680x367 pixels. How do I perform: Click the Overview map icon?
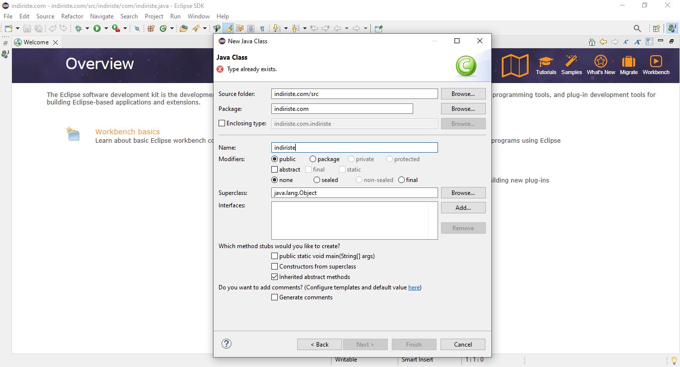pos(515,65)
